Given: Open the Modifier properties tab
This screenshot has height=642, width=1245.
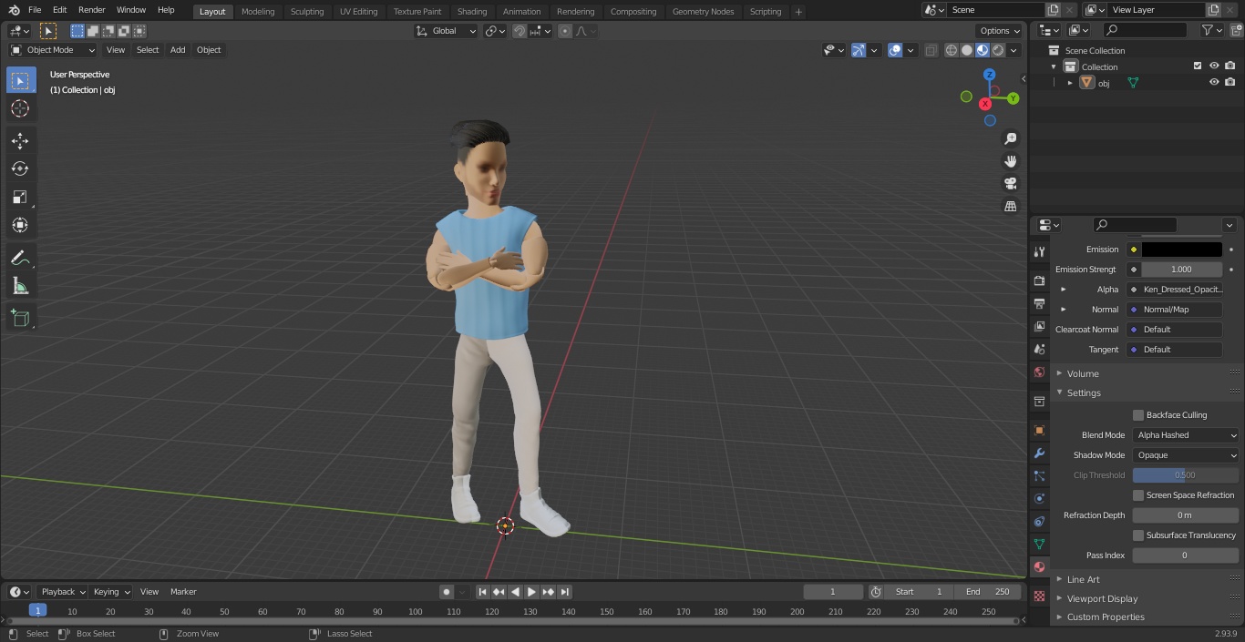Looking at the screenshot, I should click(x=1039, y=453).
